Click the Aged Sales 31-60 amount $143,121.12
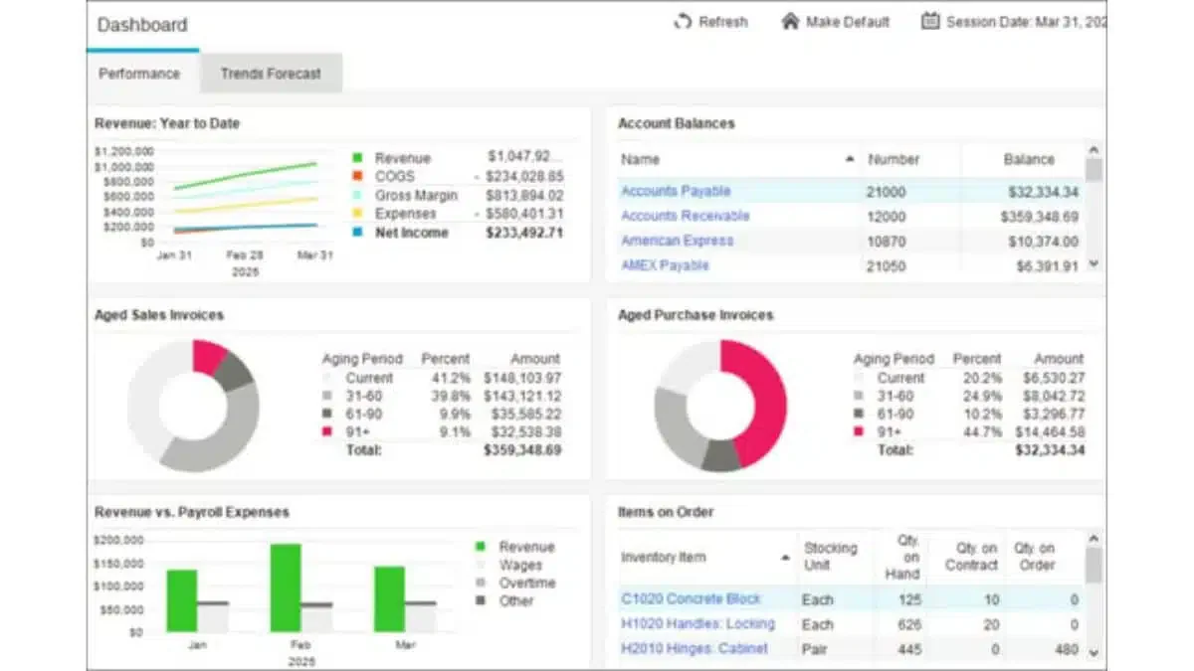 coord(522,396)
